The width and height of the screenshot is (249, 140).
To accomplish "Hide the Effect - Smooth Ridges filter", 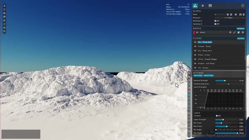I will pyautogui.click(x=195, y=59).
